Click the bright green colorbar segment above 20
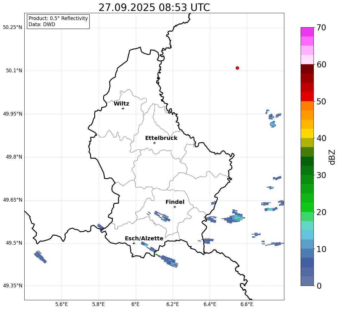 pos(307,207)
